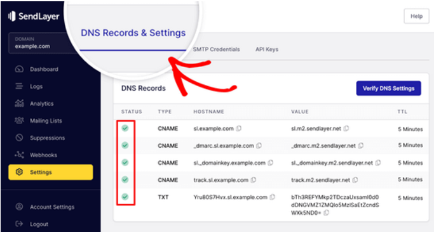Click the TYPE column header
Image resolution: width=434 pixels, height=232 pixels.
[165, 112]
